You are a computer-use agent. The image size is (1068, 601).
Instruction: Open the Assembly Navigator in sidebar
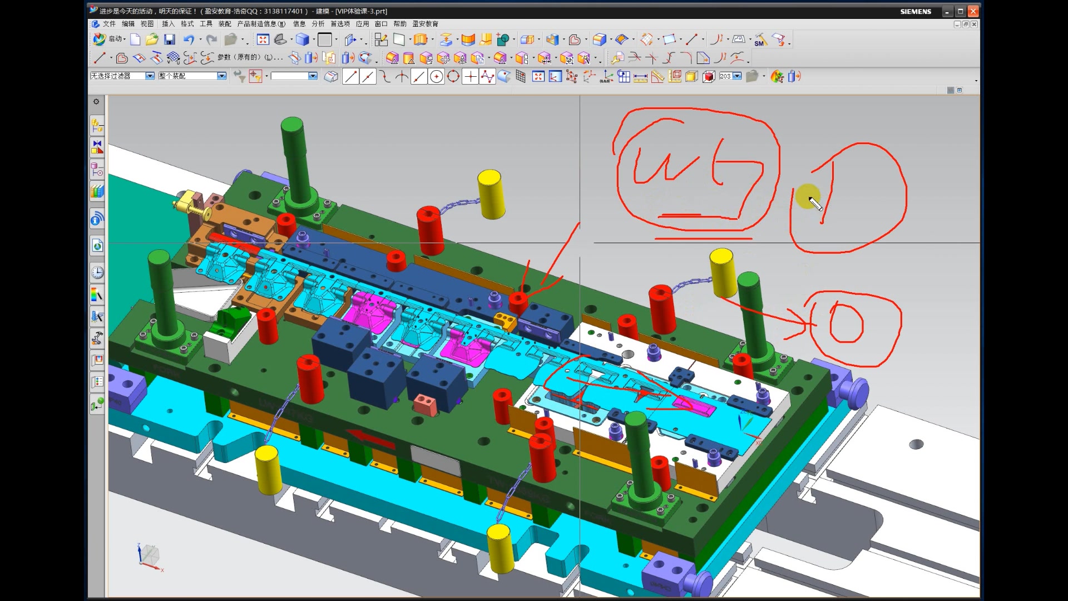click(97, 126)
